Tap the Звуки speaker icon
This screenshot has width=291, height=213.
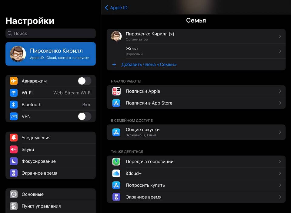pos(14,149)
